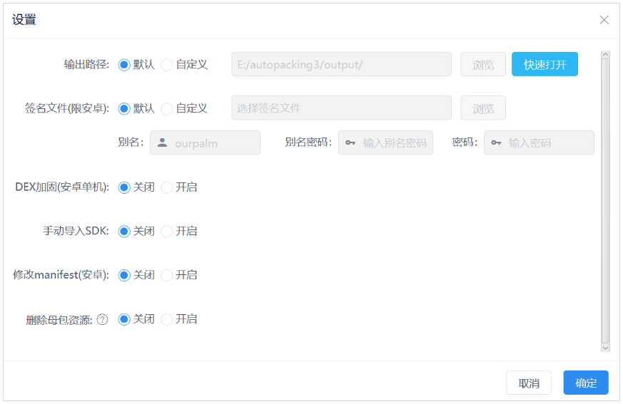
Task: Click the scrollbar down arrow
Action: (605, 348)
